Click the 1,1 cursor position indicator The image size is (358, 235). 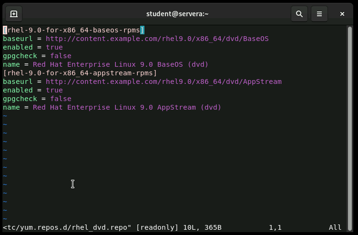coord(275,227)
